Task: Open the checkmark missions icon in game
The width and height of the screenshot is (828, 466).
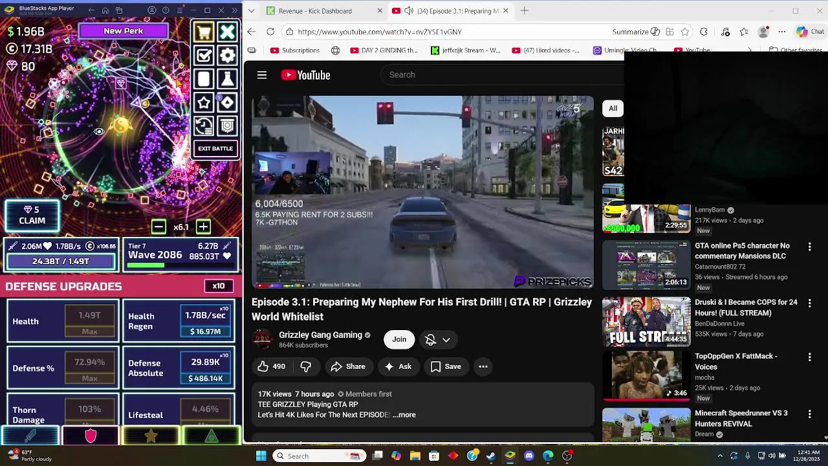Action: pyautogui.click(x=204, y=55)
